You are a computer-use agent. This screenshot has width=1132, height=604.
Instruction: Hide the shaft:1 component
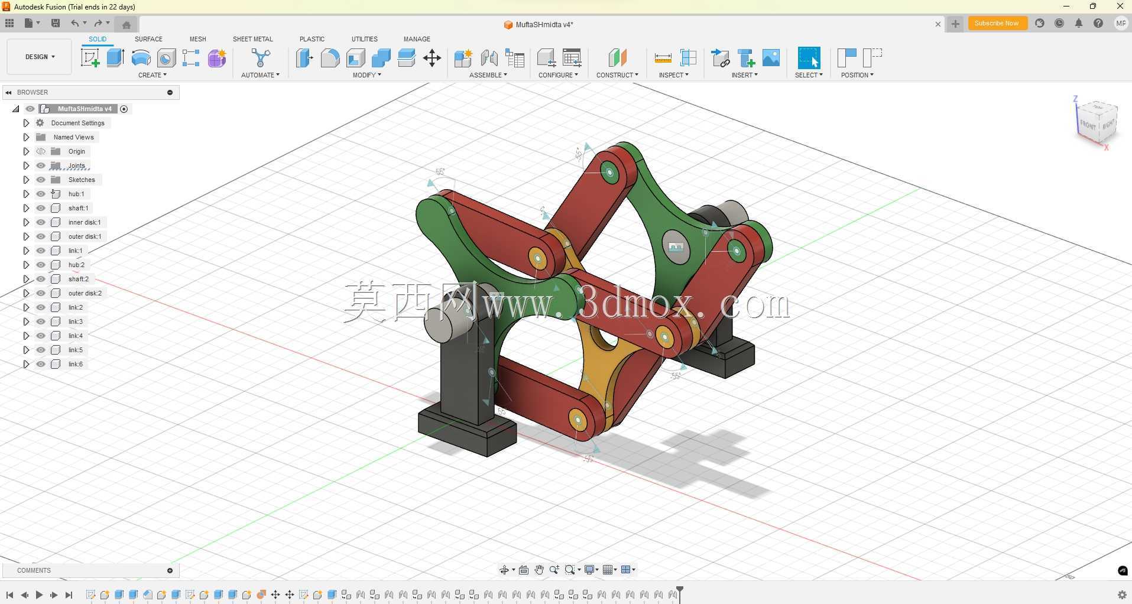pos(41,208)
